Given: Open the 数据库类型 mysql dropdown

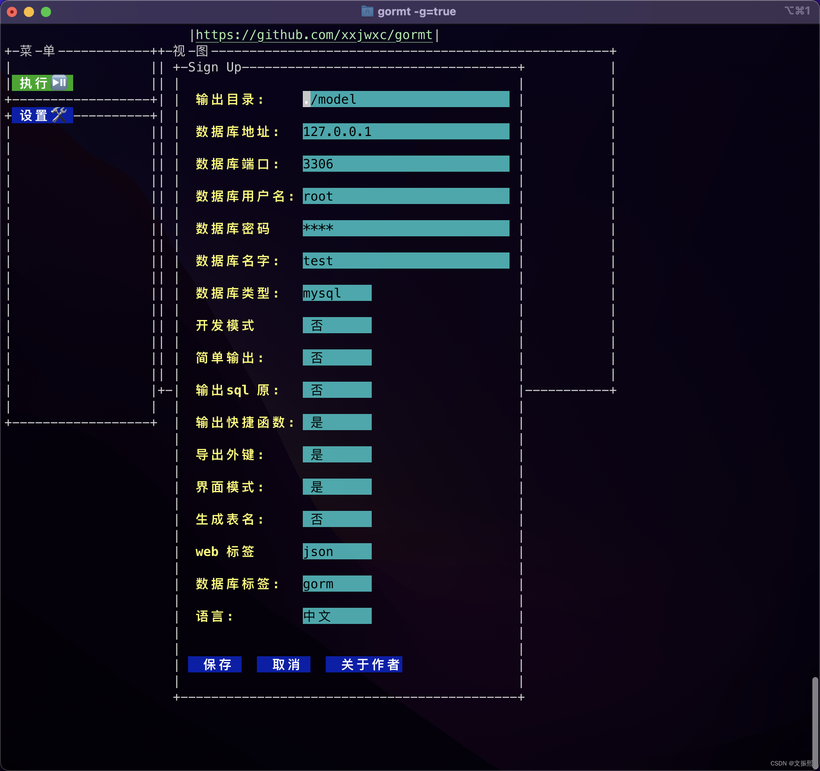Looking at the screenshot, I should [x=337, y=293].
